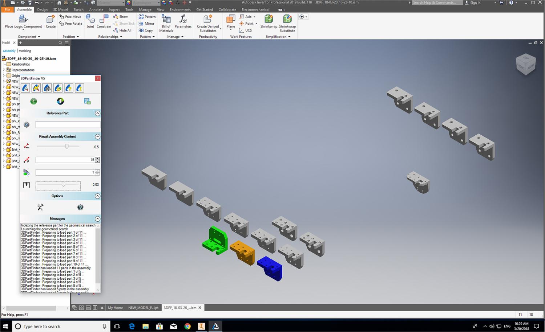This screenshot has height=332, width=545.
Task: Open the fx Parameters dialog
Action: point(183,21)
